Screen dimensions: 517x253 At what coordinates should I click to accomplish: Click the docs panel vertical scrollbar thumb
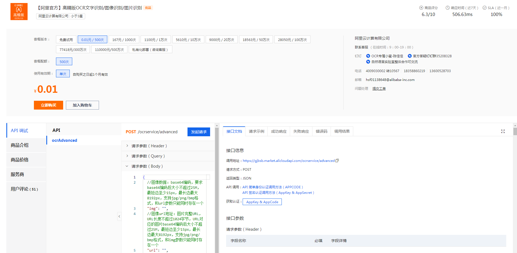pos(515,131)
